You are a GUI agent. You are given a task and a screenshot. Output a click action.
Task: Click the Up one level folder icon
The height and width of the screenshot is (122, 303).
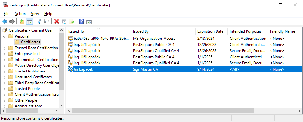(x=22, y=21)
